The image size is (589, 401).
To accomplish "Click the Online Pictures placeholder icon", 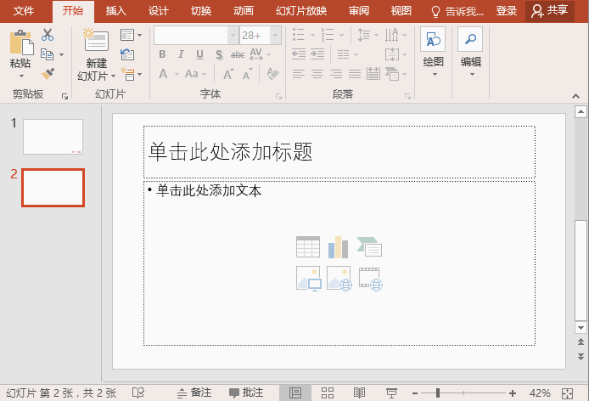I will click(339, 279).
